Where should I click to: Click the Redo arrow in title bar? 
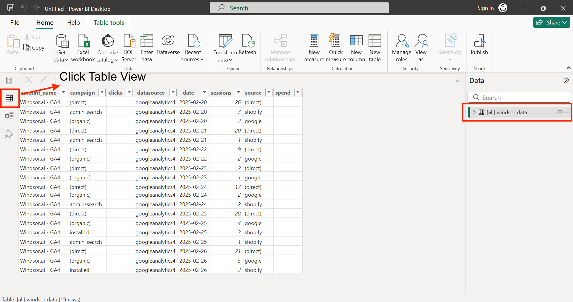tap(37, 8)
